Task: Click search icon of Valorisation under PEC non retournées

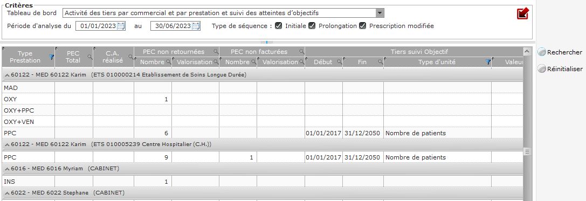Action: coord(216,62)
